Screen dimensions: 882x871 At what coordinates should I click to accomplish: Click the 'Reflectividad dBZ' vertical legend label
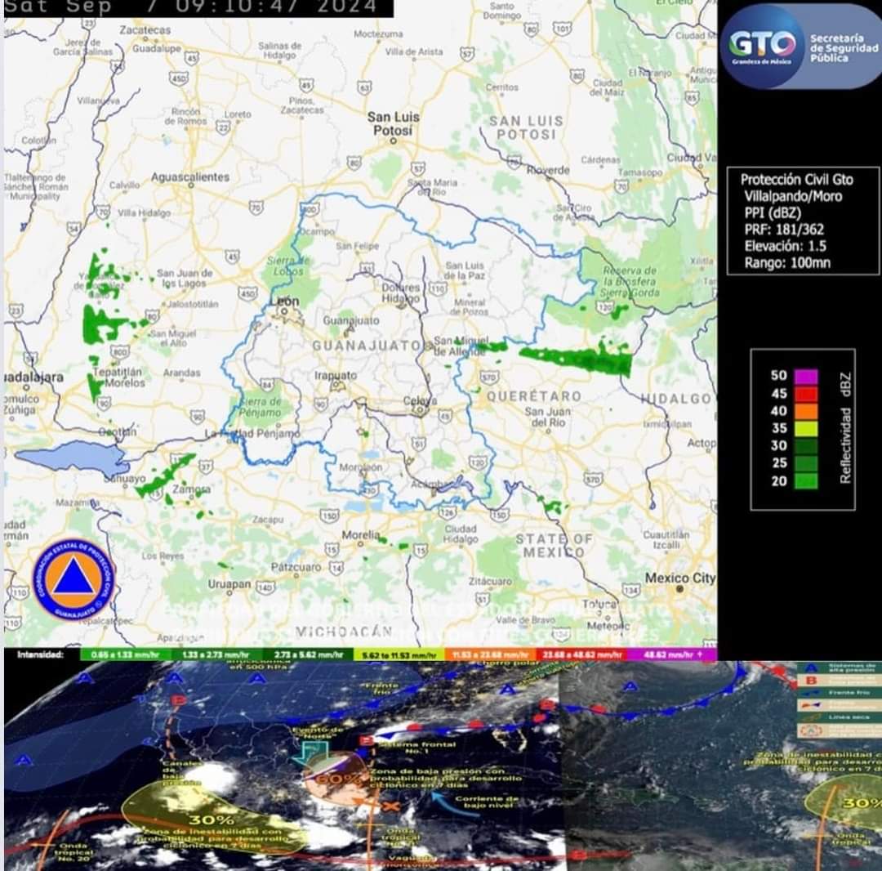click(845, 427)
